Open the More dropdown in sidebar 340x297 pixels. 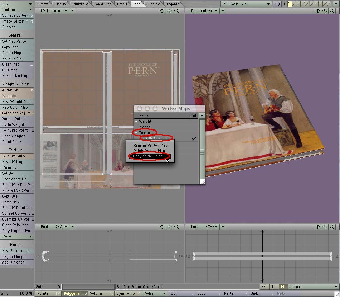coord(17,236)
